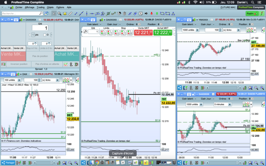Toggle the Position checkbox in center chart
The width and height of the screenshot is (266, 166).
click(161, 25)
